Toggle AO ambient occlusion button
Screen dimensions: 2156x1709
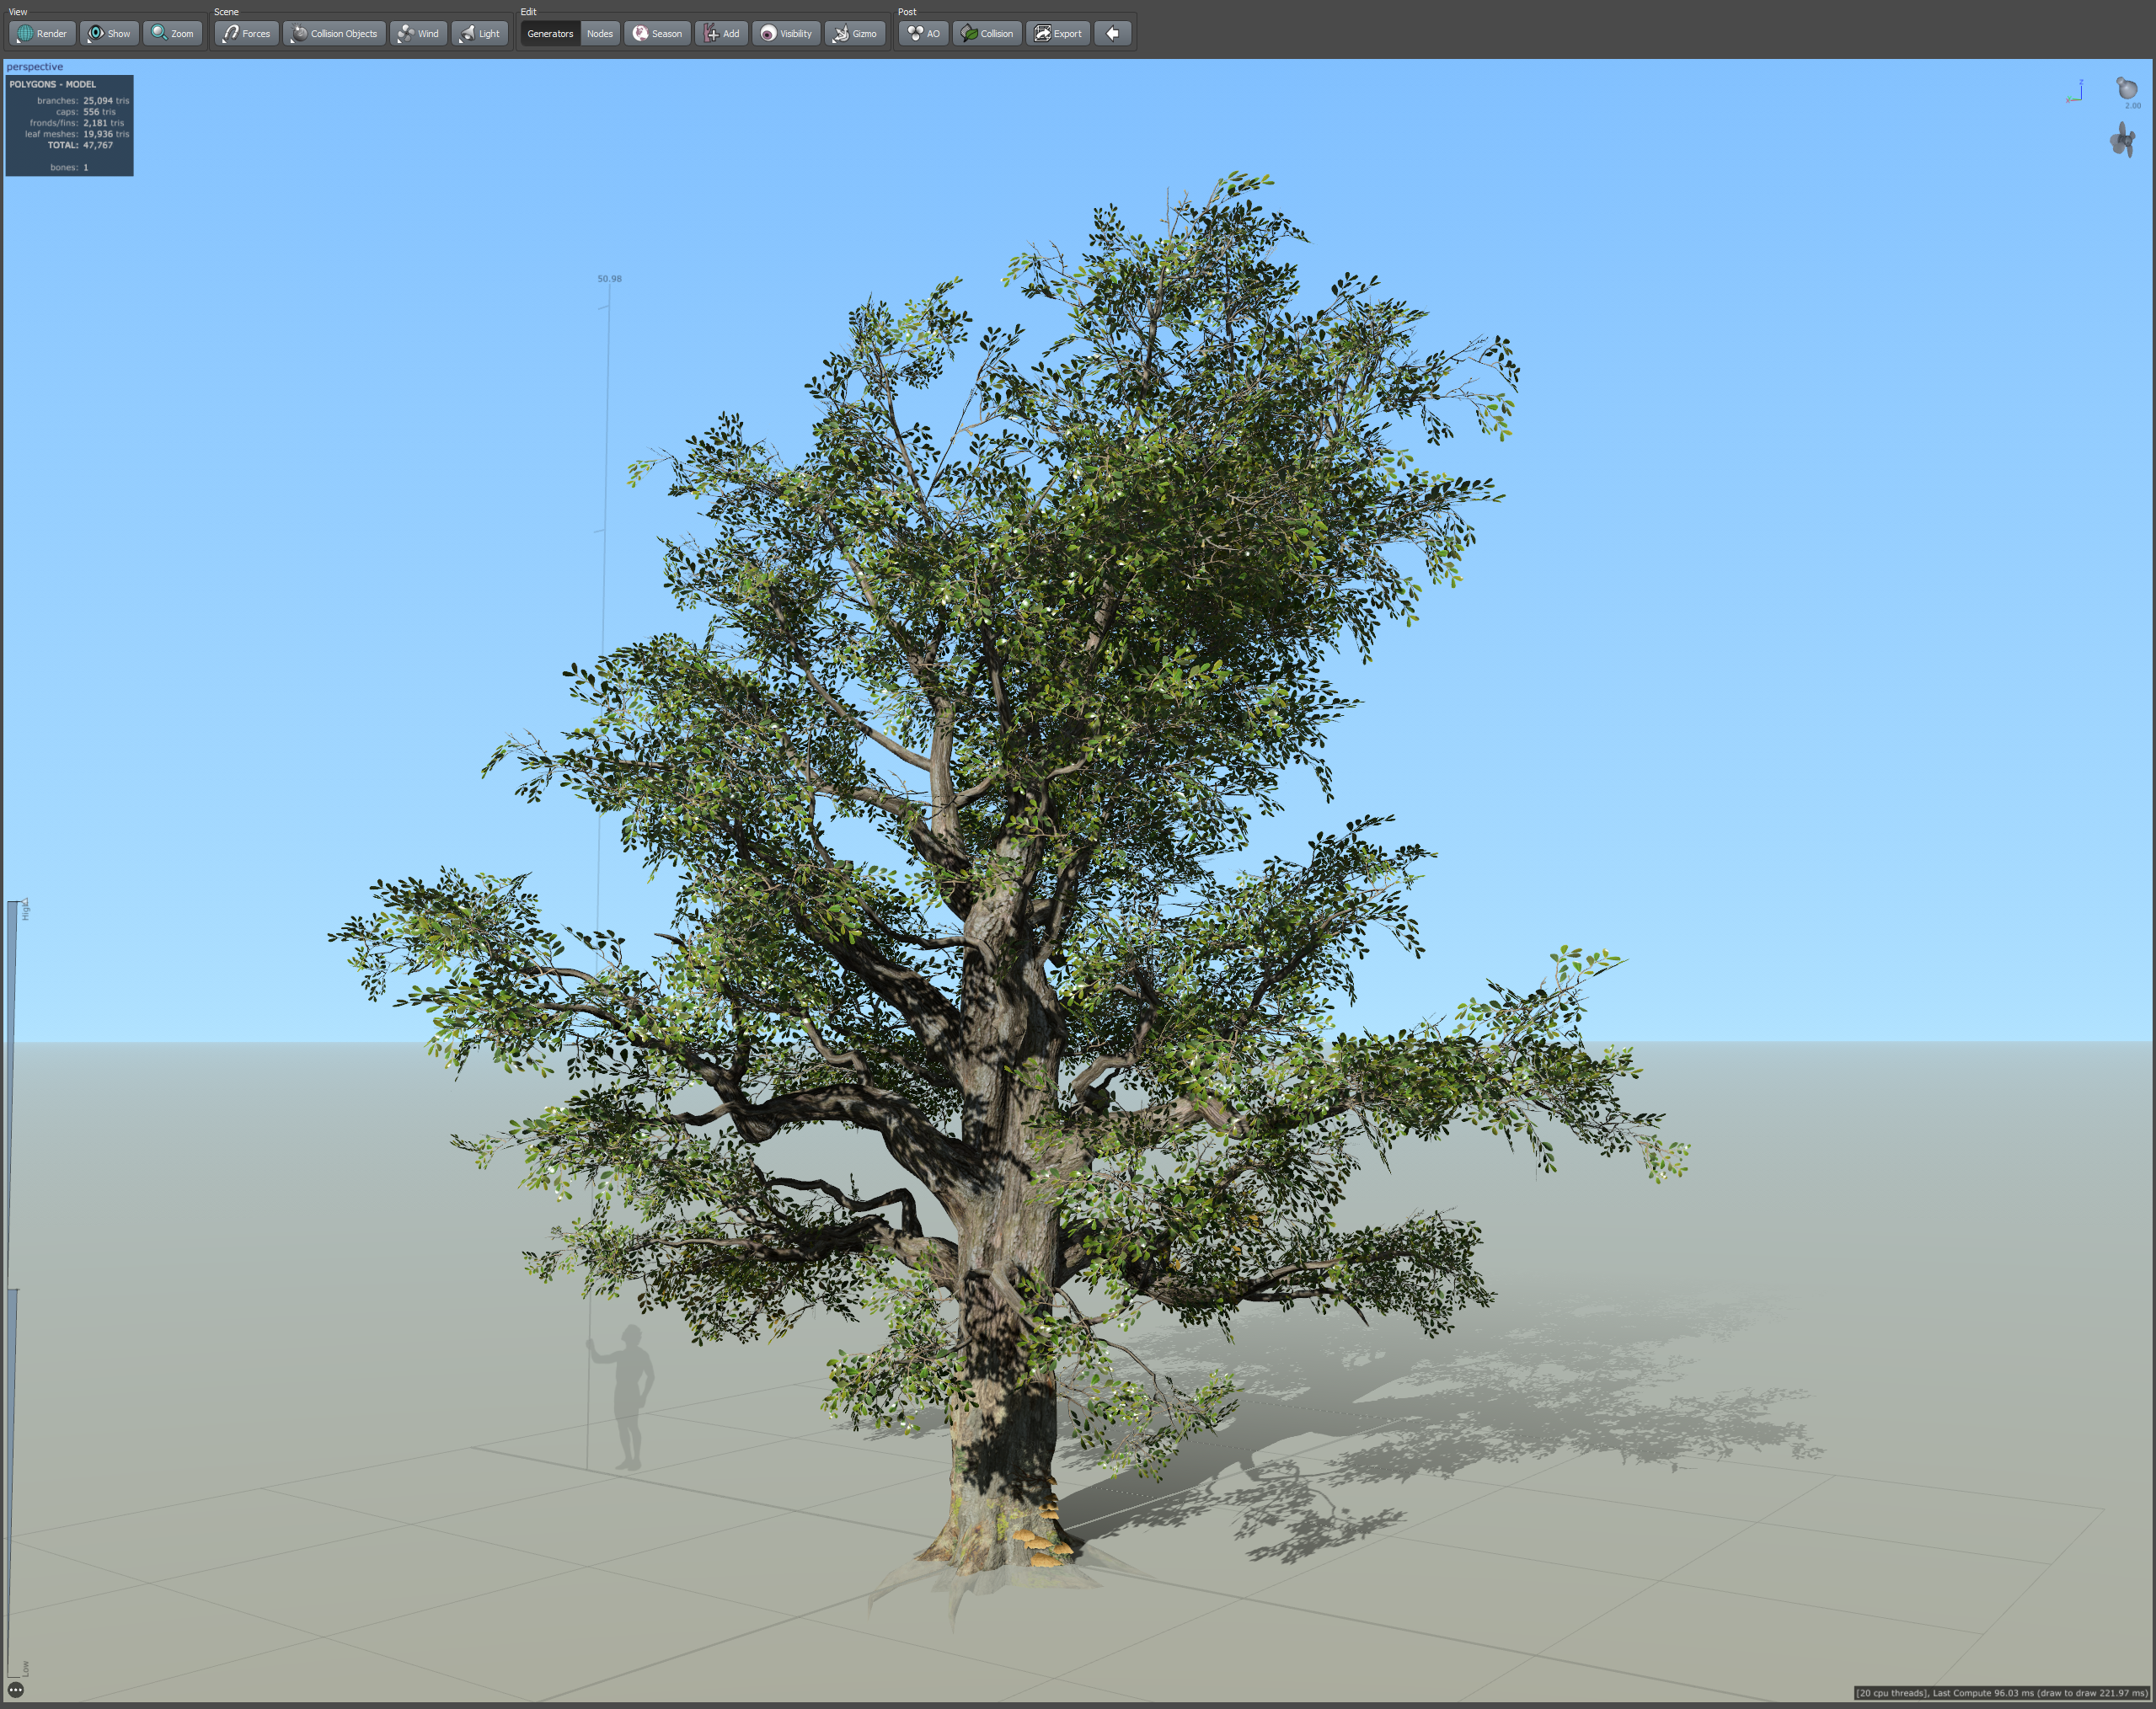click(x=923, y=33)
